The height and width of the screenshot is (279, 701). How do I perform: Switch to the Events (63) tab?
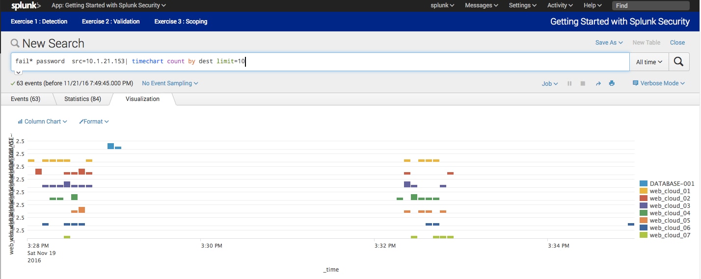click(26, 99)
